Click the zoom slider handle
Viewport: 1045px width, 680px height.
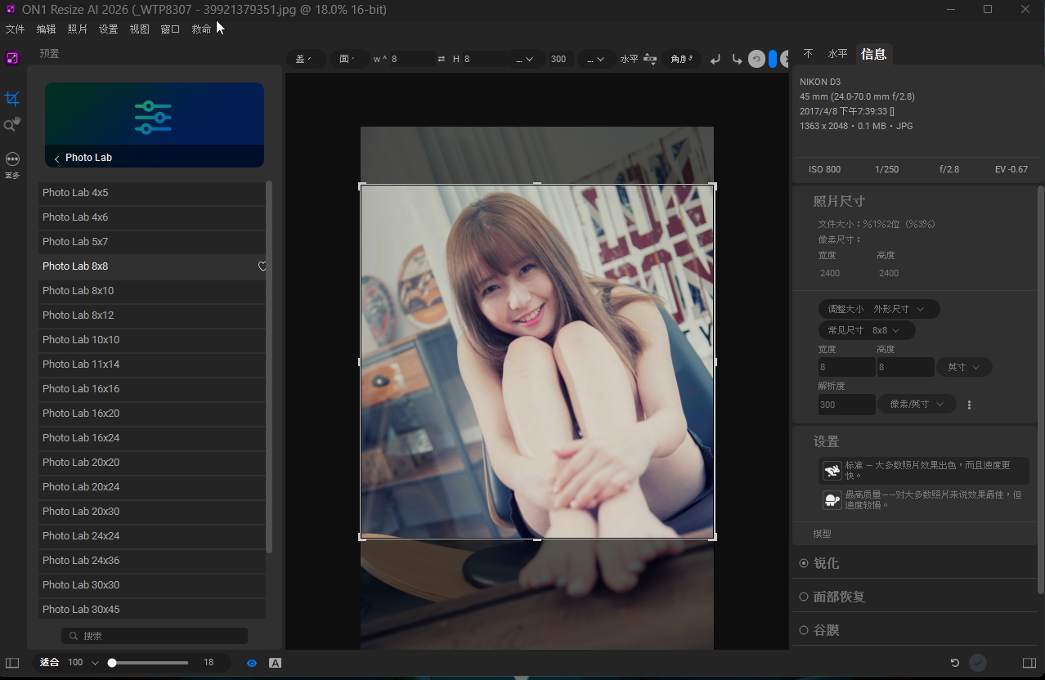click(112, 663)
